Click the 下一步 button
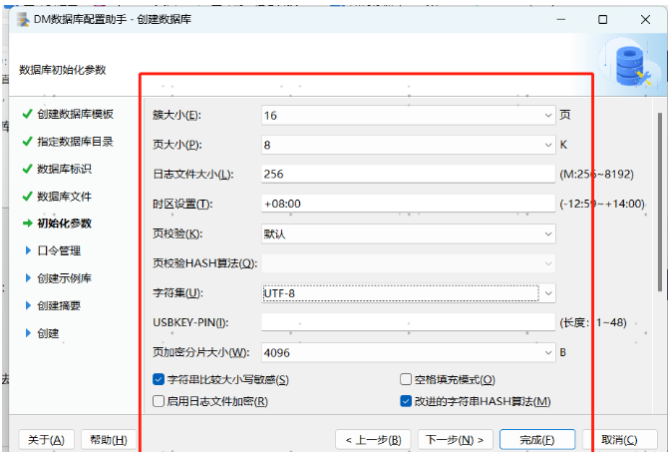 tap(455, 440)
